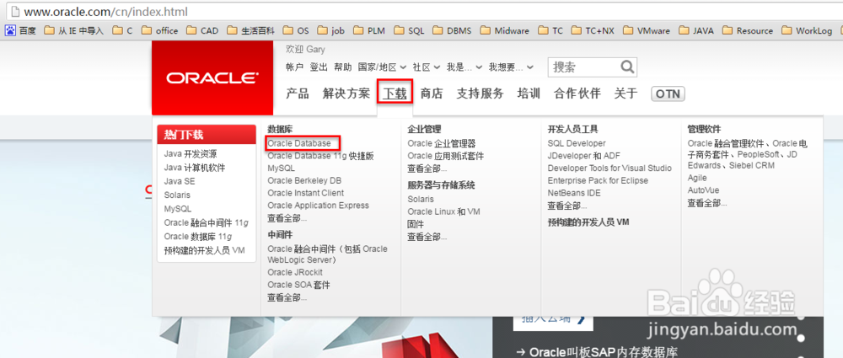843x358 pixels.
Task: Open the Oracle Database download link
Action: tap(299, 143)
